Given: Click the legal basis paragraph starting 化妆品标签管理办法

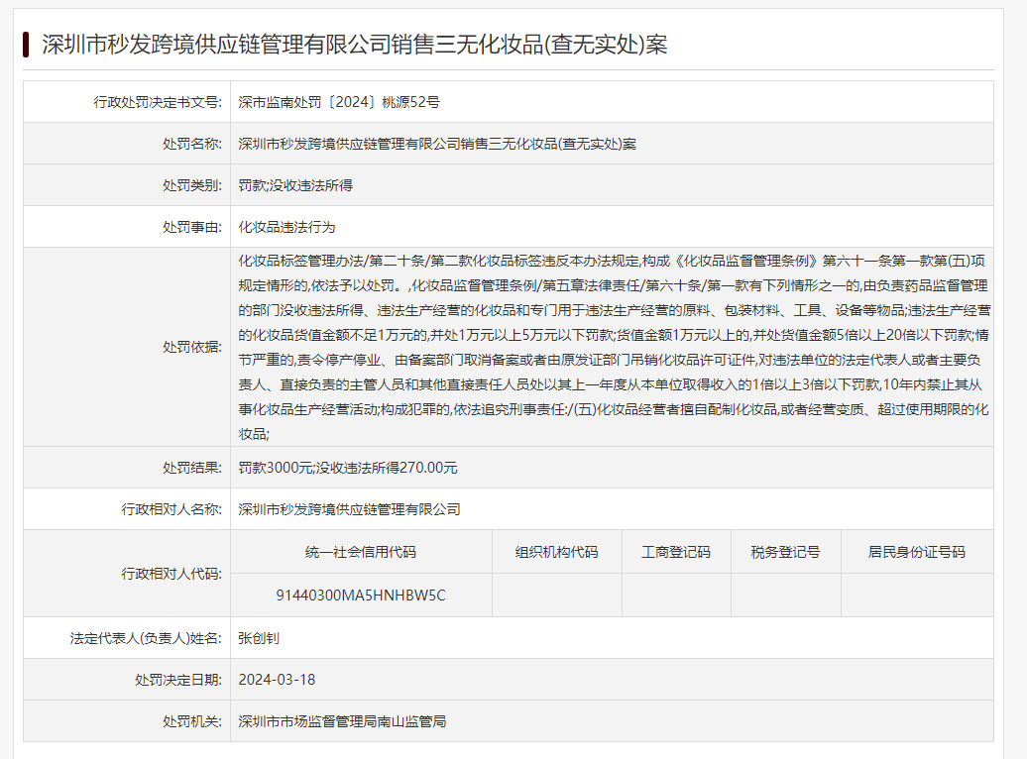Looking at the screenshot, I should pyautogui.click(x=614, y=347).
